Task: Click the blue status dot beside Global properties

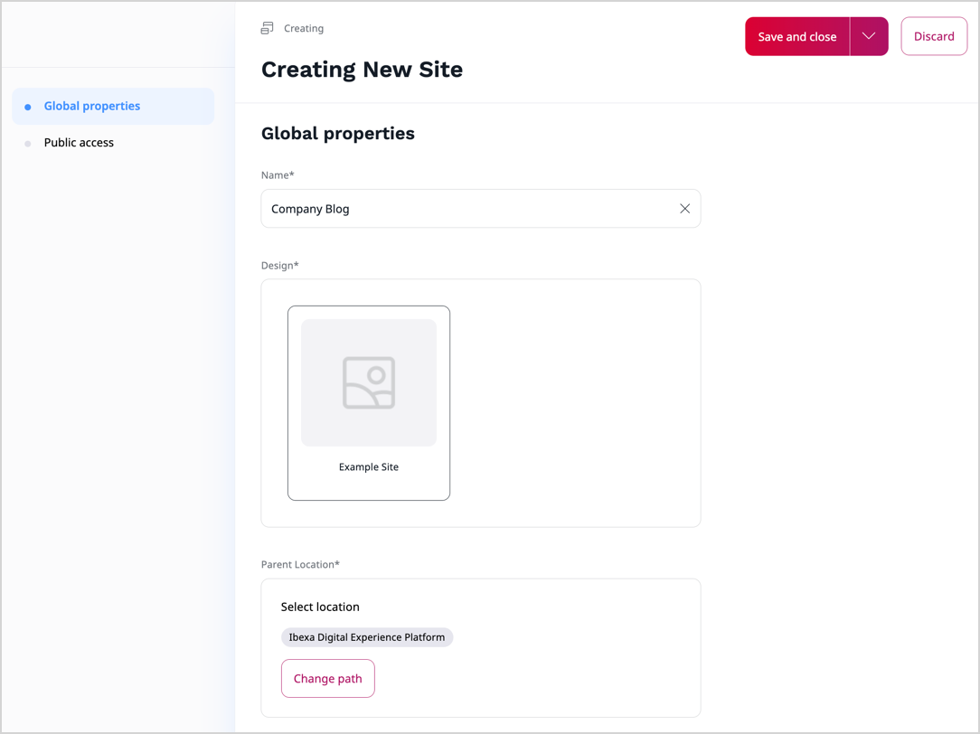Action: [x=28, y=106]
